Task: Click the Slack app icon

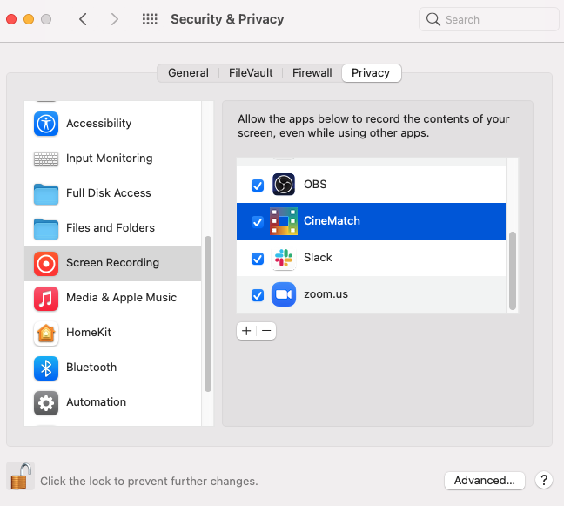Action: 284,258
